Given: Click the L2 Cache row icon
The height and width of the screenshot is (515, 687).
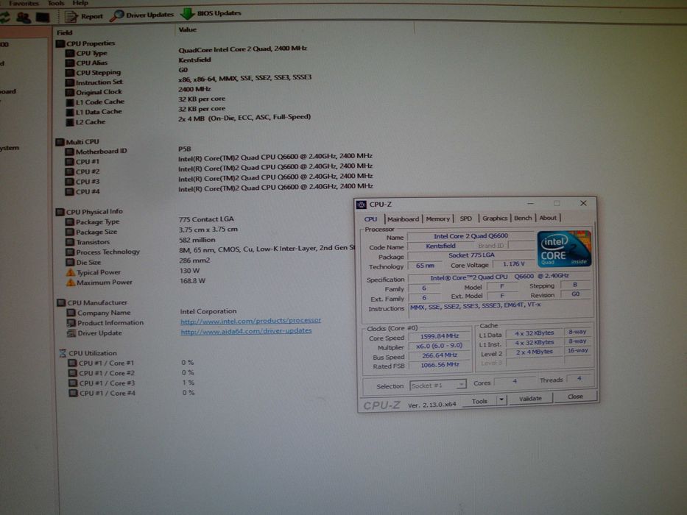Looking at the screenshot, I should pos(70,122).
